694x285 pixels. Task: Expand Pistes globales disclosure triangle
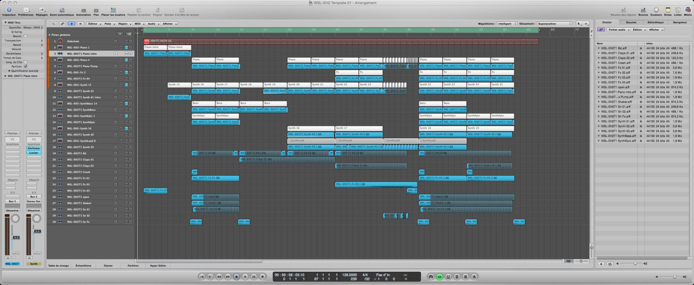tap(50, 35)
